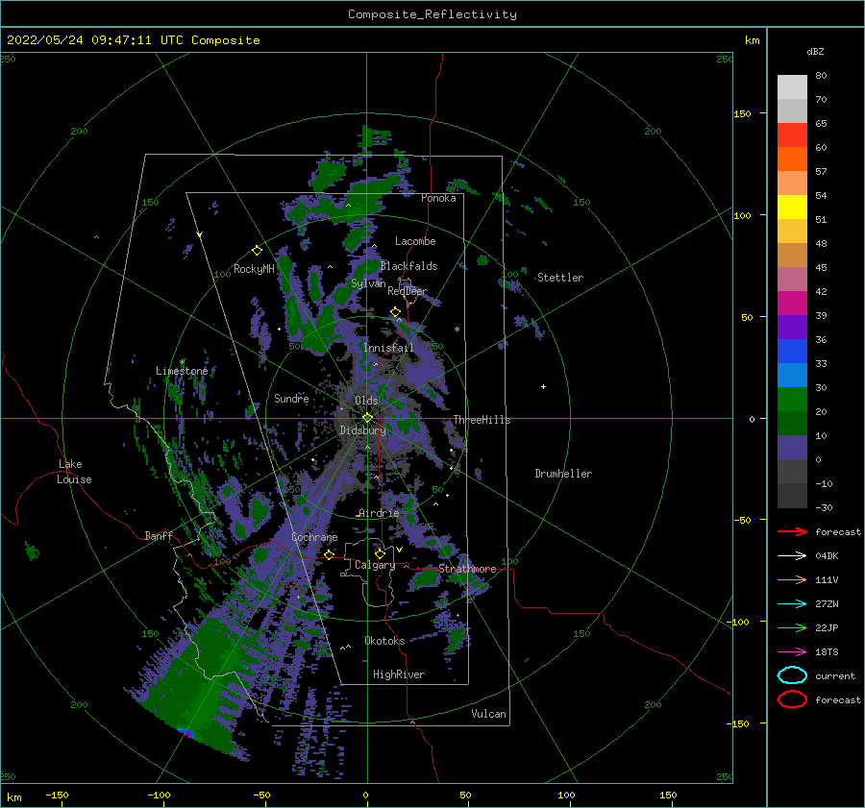
Task: Click the Vulcan label
Action: 488,714
